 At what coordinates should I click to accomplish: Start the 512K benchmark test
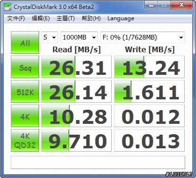click(25, 91)
